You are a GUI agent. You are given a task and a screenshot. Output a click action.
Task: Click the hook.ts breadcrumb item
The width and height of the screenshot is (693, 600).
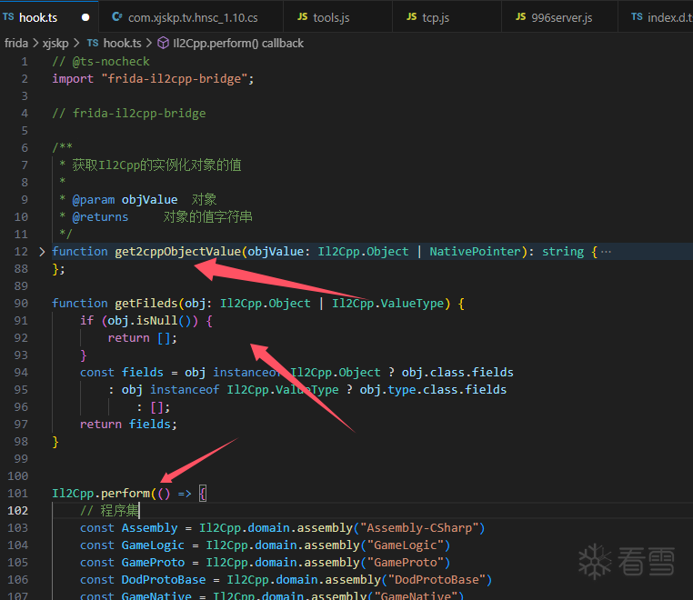123,44
